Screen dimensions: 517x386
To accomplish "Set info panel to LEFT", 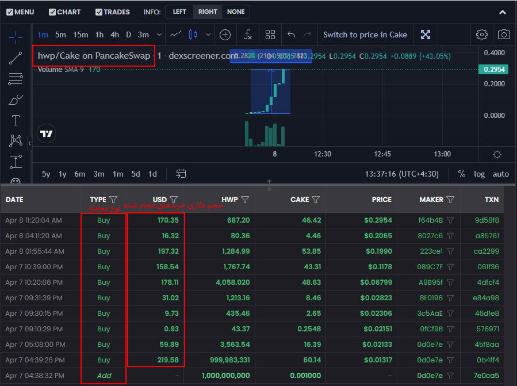I will coord(179,12).
